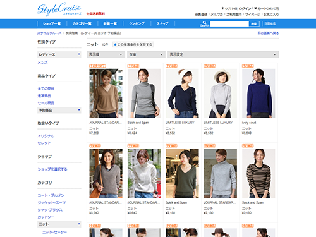Click the ログイン link

tap(245, 9)
